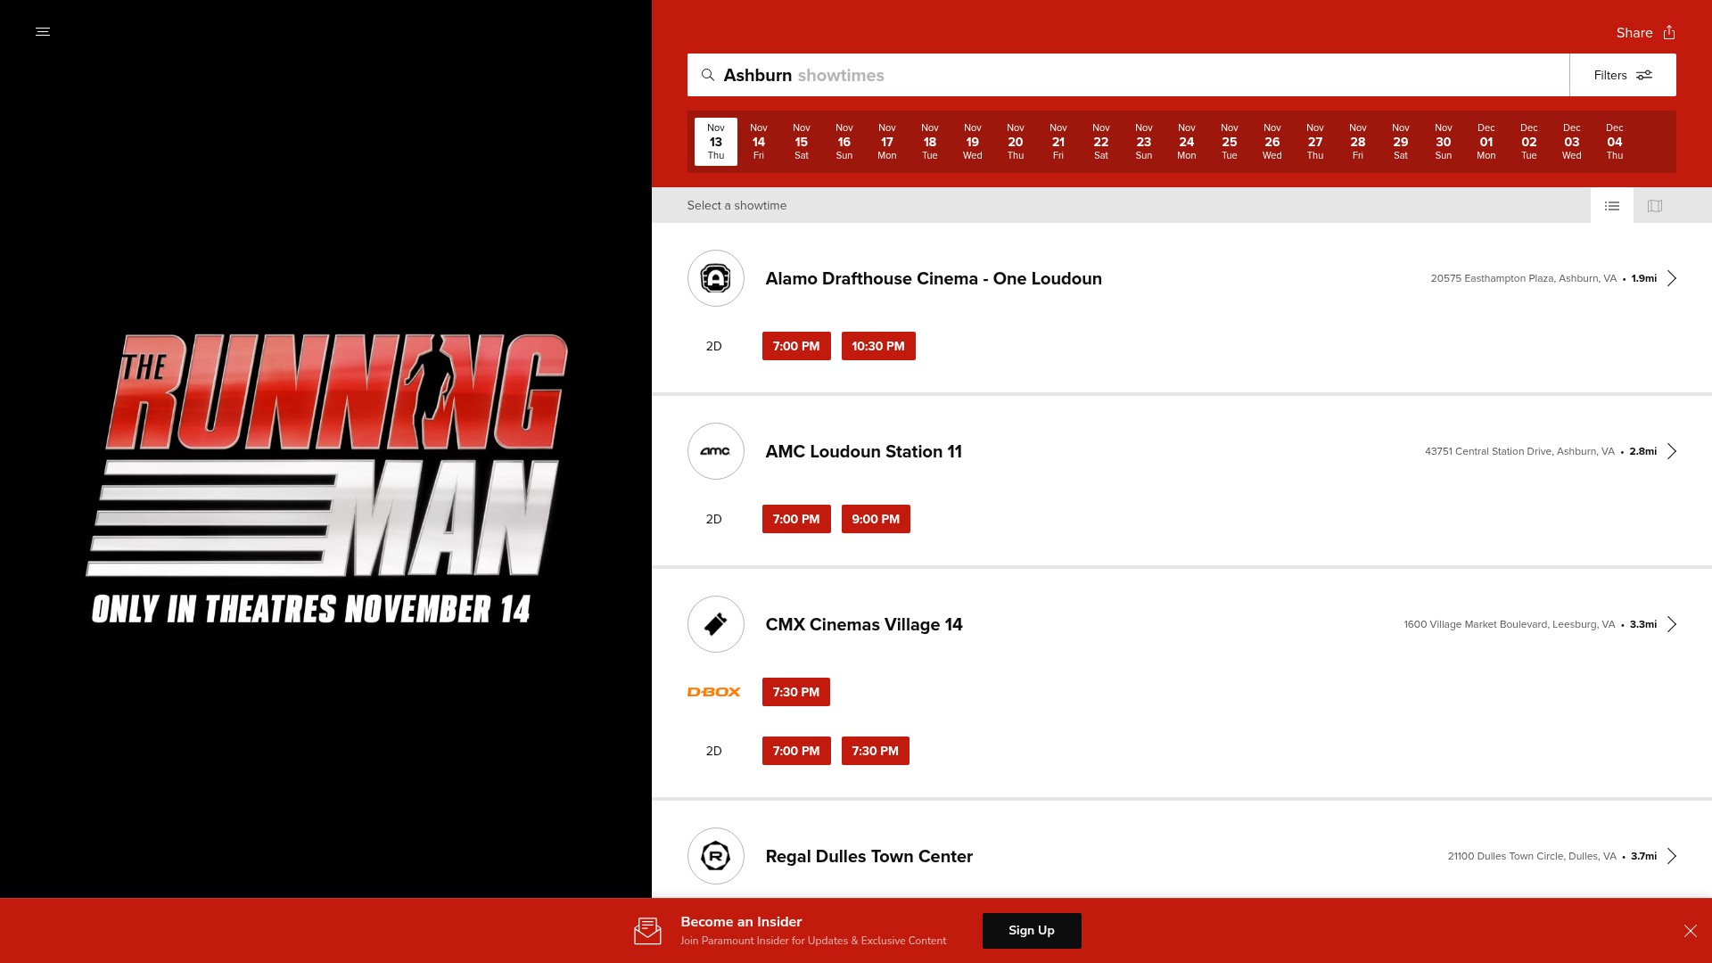1712x963 pixels.
Task: Pick Nov 23 Sun date
Action: click(1144, 142)
